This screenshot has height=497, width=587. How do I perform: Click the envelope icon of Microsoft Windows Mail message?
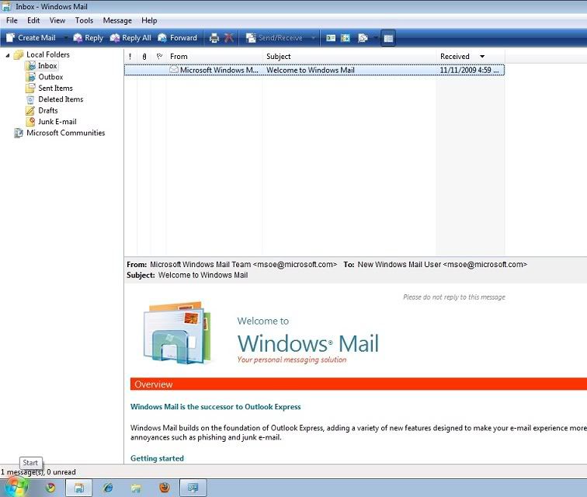coord(174,70)
